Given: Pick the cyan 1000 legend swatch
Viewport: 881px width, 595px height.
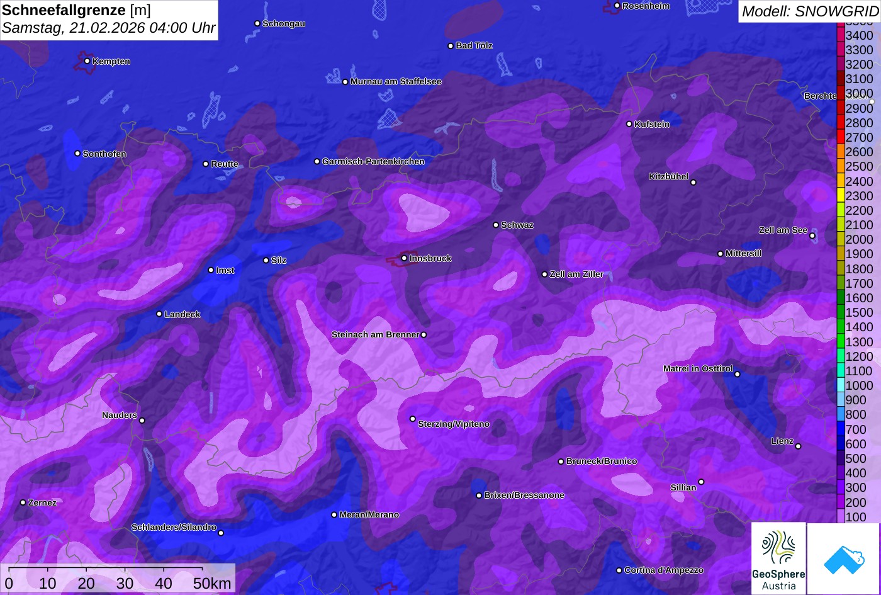Looking at the screenshot, I should [x=841, y=385].
